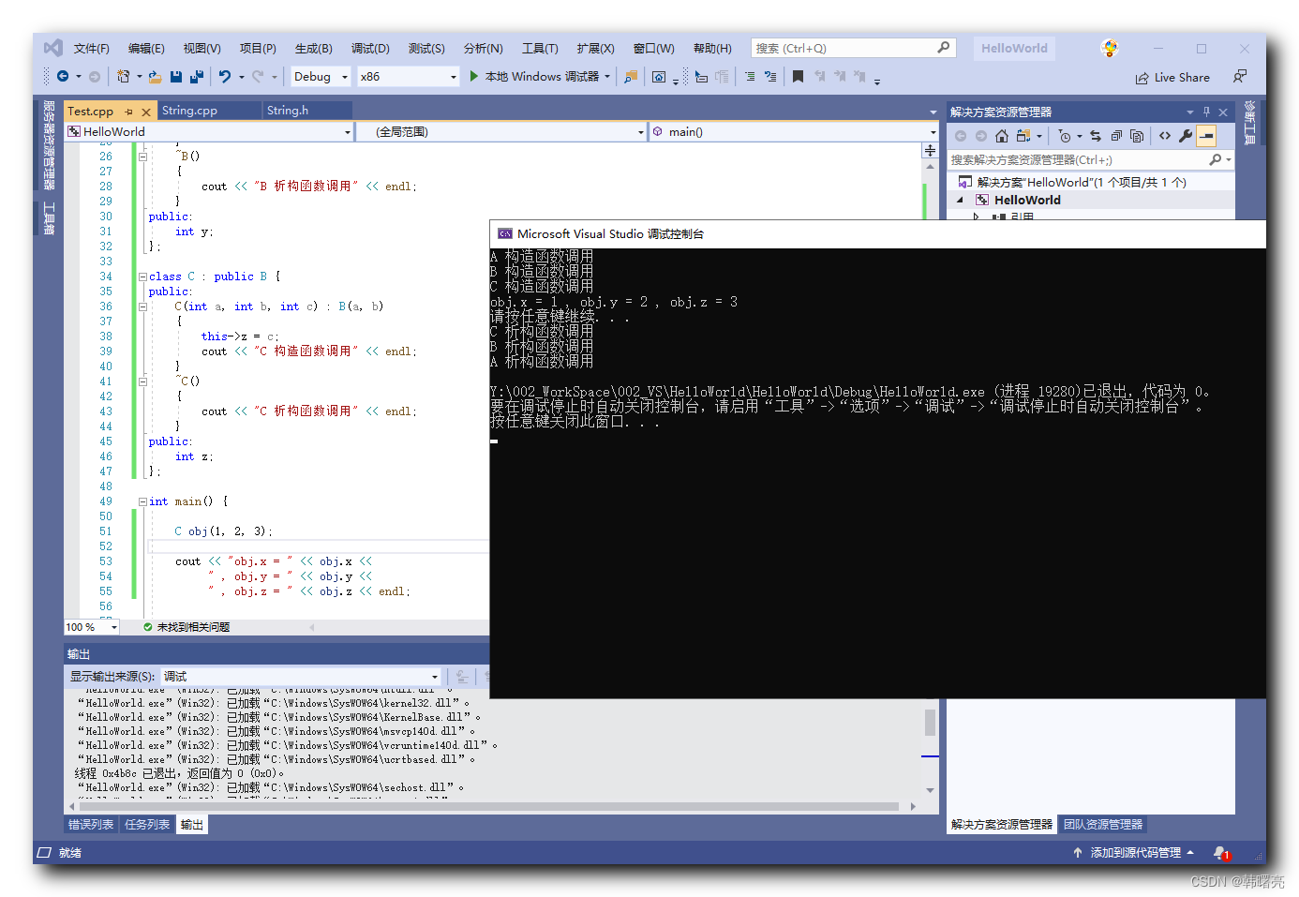
Task: Click Switch Views icon in Solution Explorer
Action: 1023,136
